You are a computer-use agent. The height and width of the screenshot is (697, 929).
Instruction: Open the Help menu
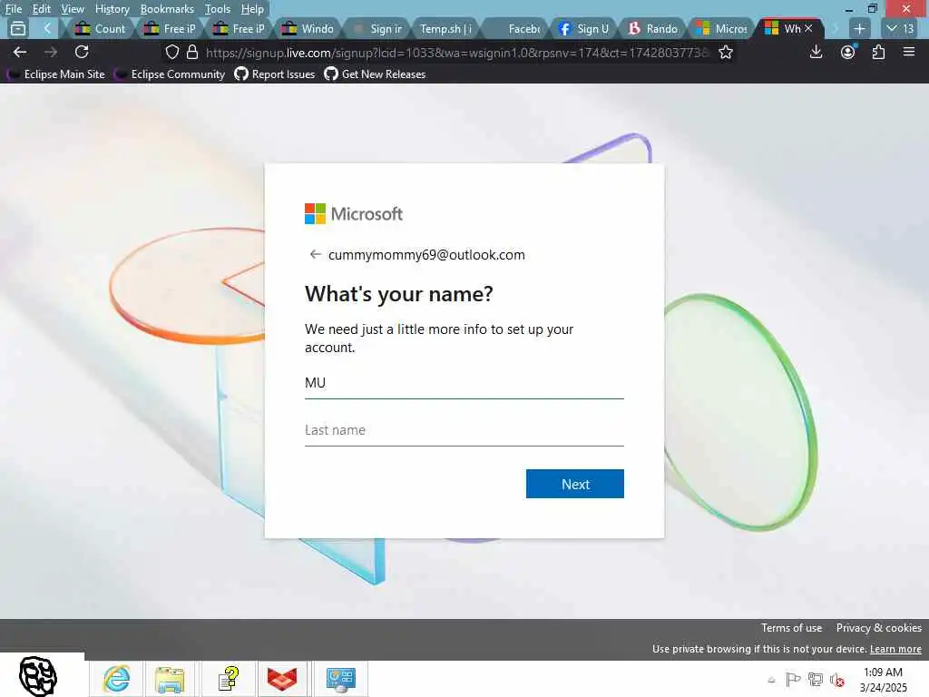(x=252, y=9)
